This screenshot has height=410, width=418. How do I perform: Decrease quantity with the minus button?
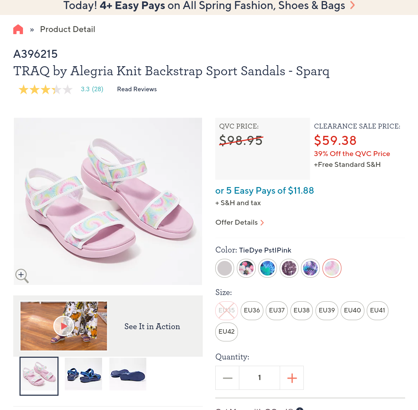[227, 378]
